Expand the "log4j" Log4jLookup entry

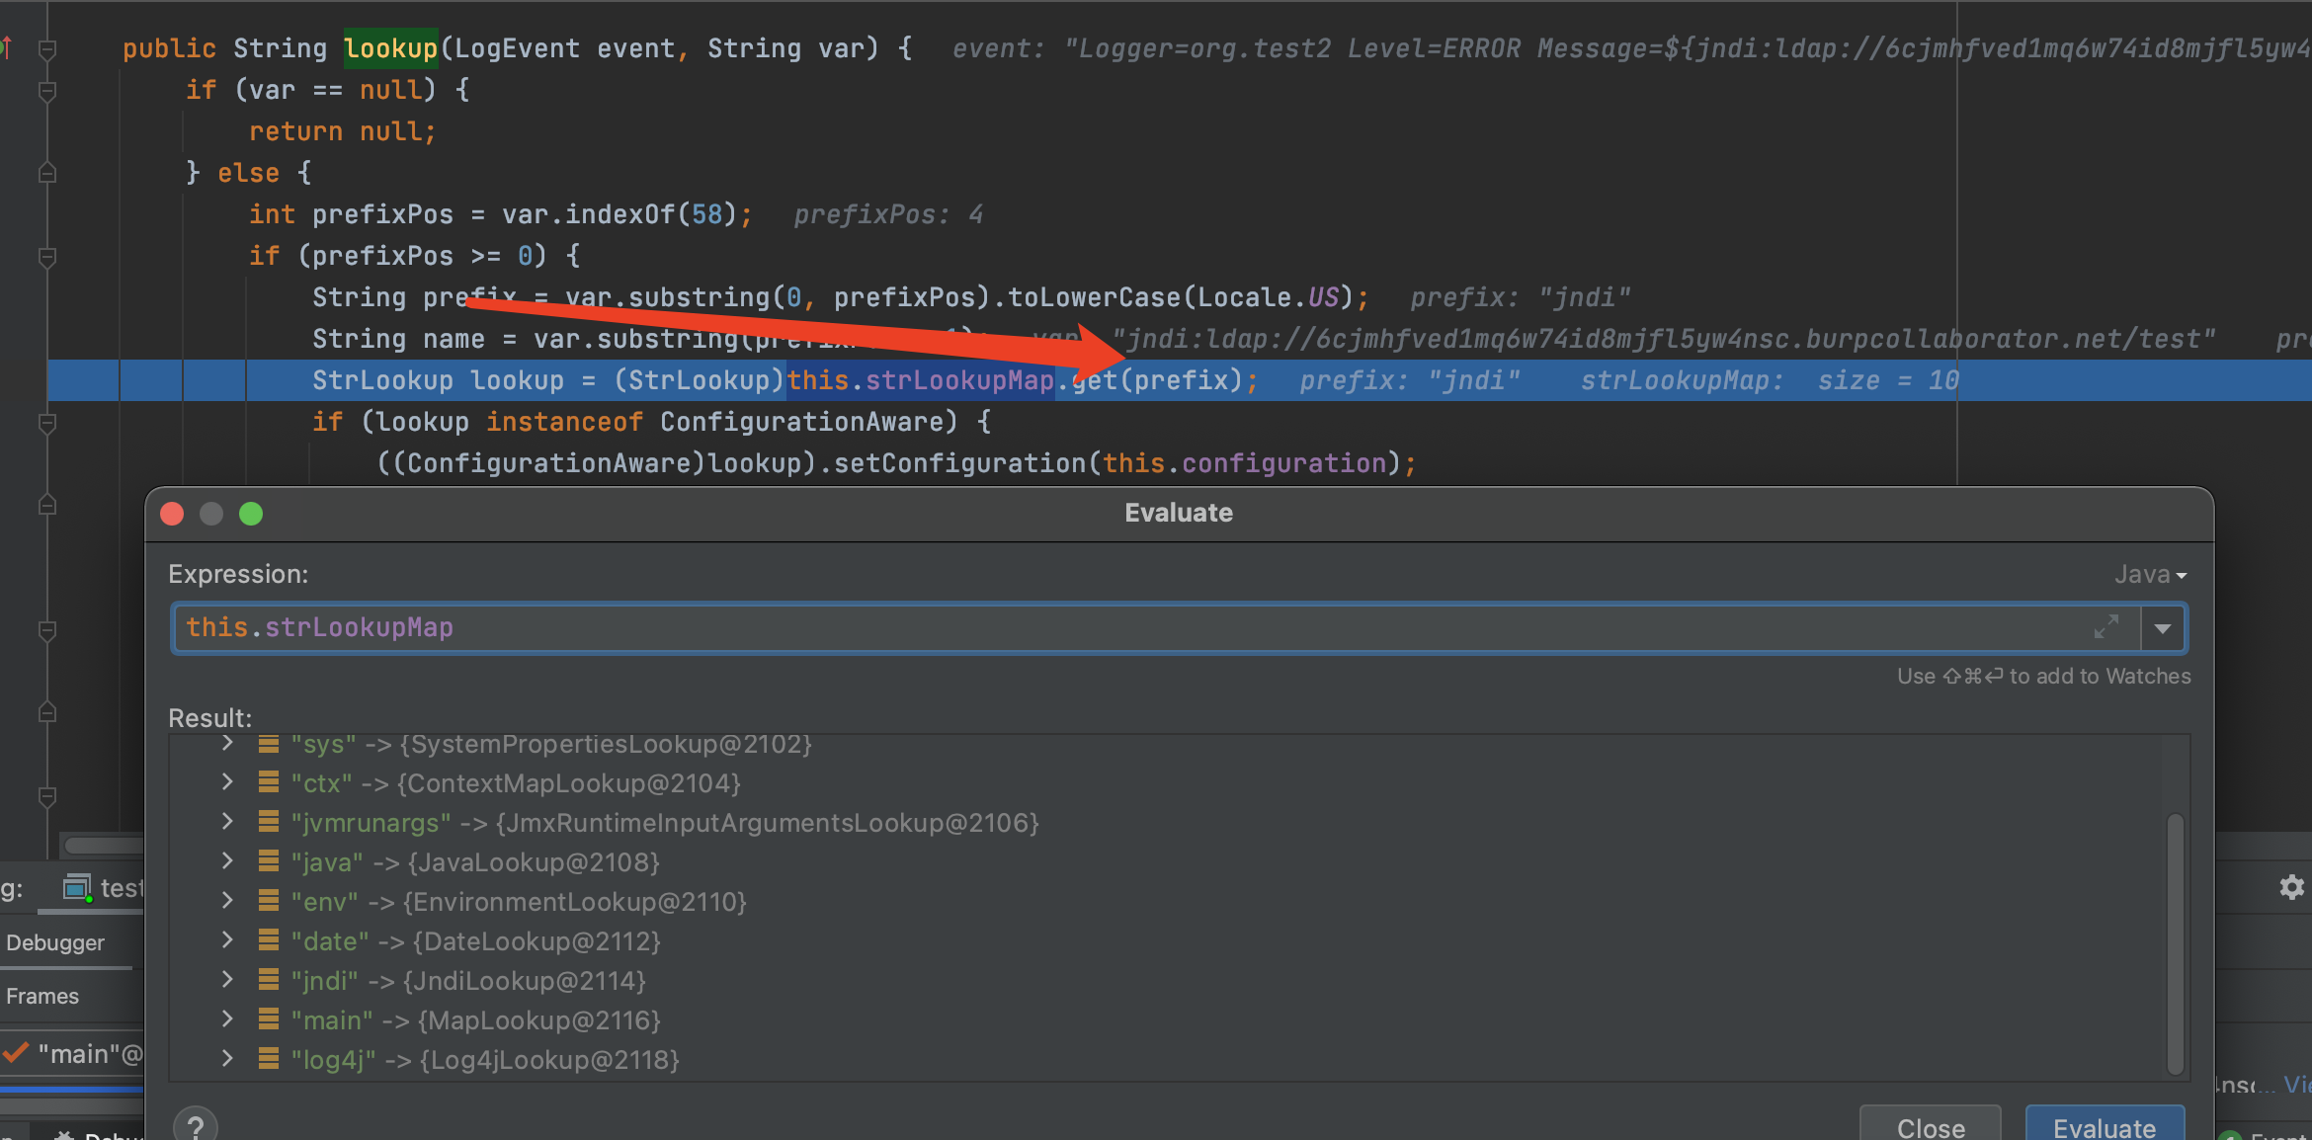(227, 1059)
